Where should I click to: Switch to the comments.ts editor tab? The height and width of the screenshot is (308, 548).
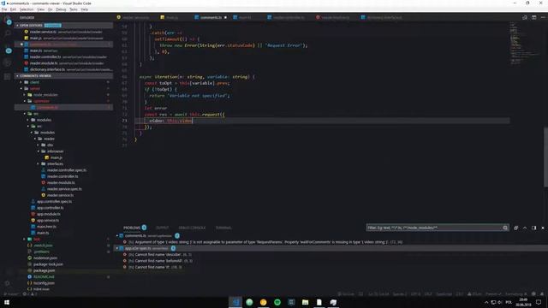(x=211, y=17)
